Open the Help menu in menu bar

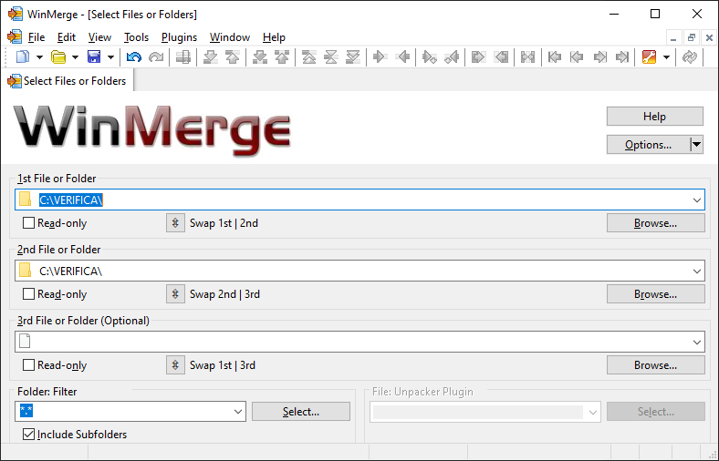[x=274, y=37]
